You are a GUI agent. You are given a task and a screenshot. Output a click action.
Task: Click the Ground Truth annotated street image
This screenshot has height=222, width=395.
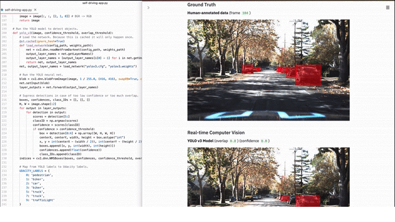268,70
